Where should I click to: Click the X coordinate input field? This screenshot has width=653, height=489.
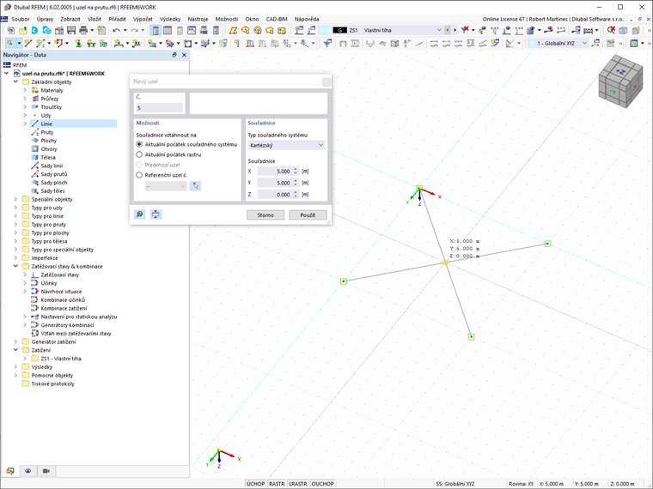click(275, 172)
